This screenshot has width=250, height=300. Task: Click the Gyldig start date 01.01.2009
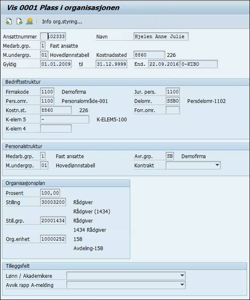(x=56, y=64)
